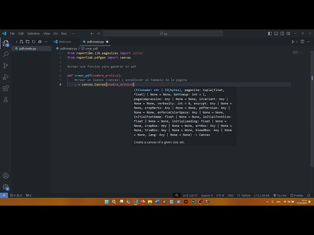
Task: Open the Explorer view in activity bar
Action: (x=5, y=43)
